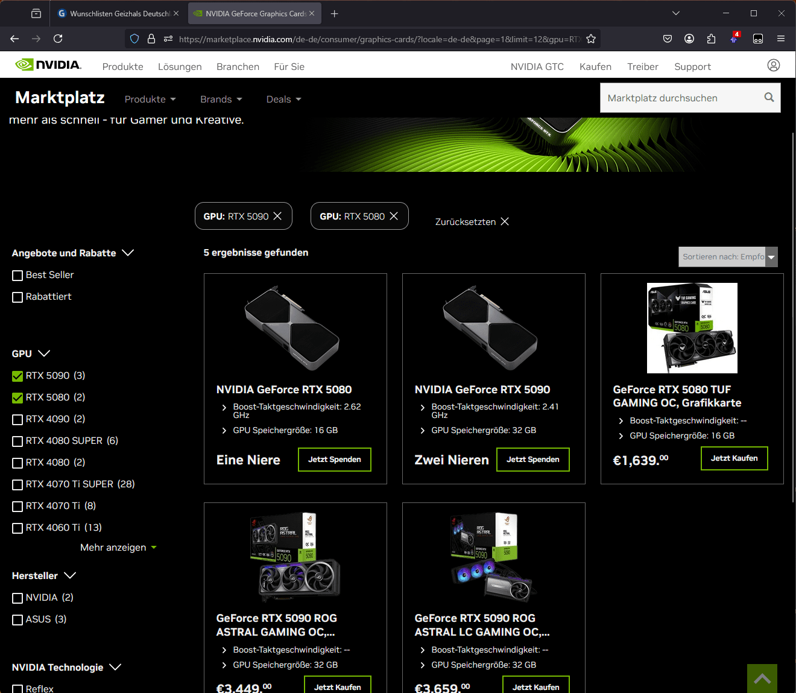Open the Brands dropdown
This screenshot has height=693, width=796.
pyautogui.click(x=221, y=99)
